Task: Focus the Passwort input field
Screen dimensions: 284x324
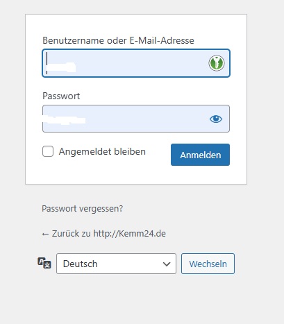Action: point(136,119)
